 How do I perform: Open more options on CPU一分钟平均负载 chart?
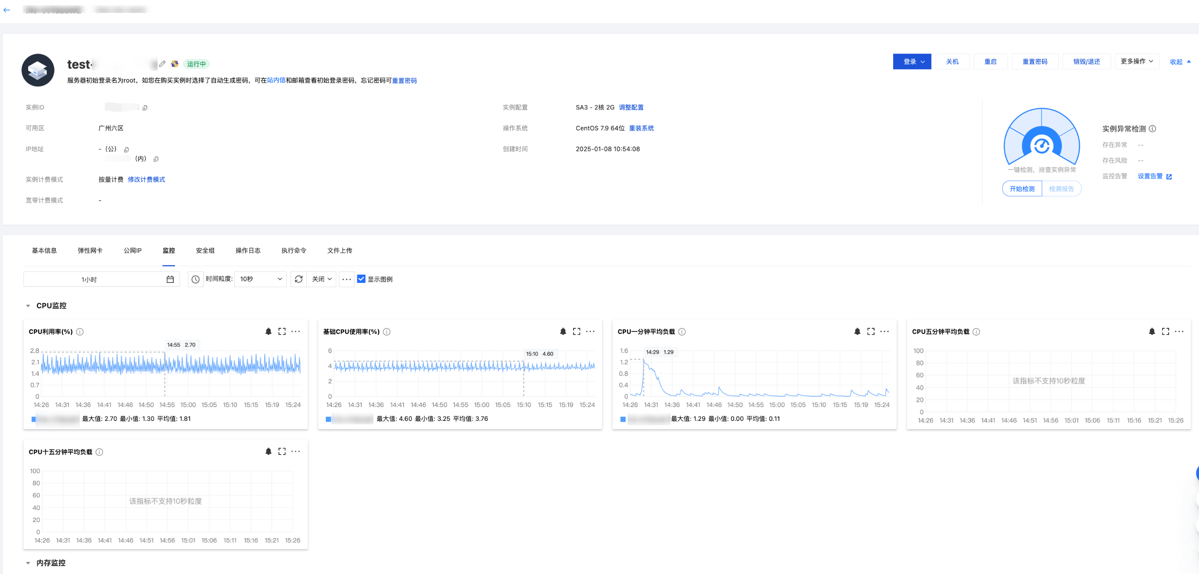click(x=885, y=331)
